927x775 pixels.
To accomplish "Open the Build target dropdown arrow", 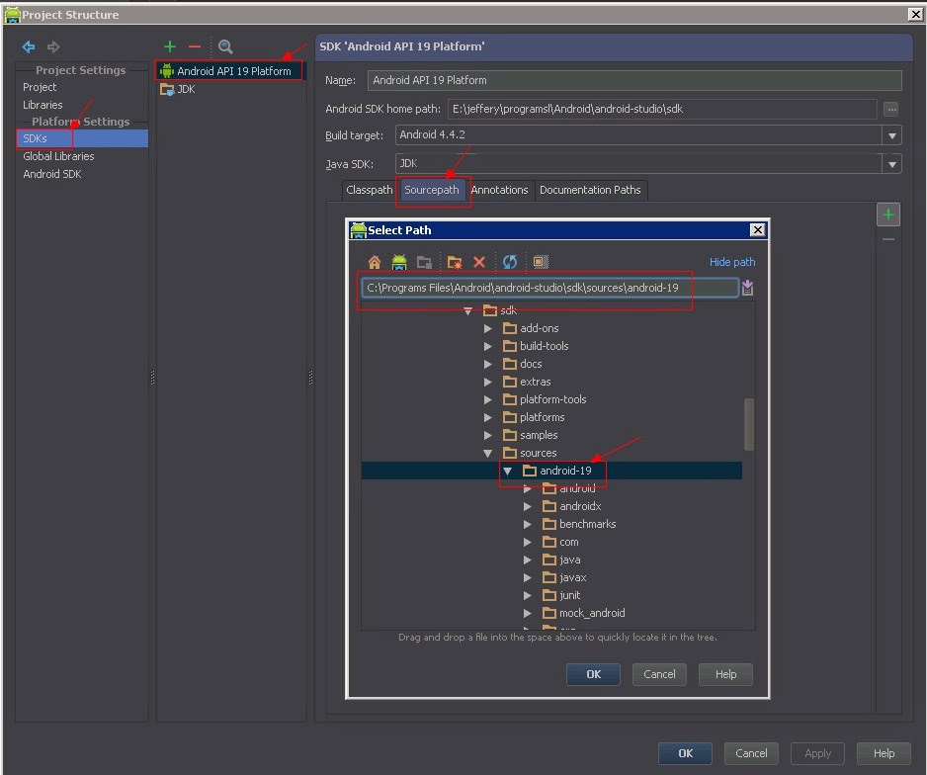I will (891, 135).
